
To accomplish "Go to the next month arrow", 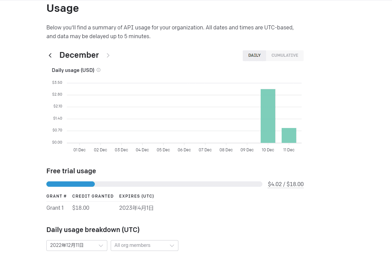I will pos(108,55).
